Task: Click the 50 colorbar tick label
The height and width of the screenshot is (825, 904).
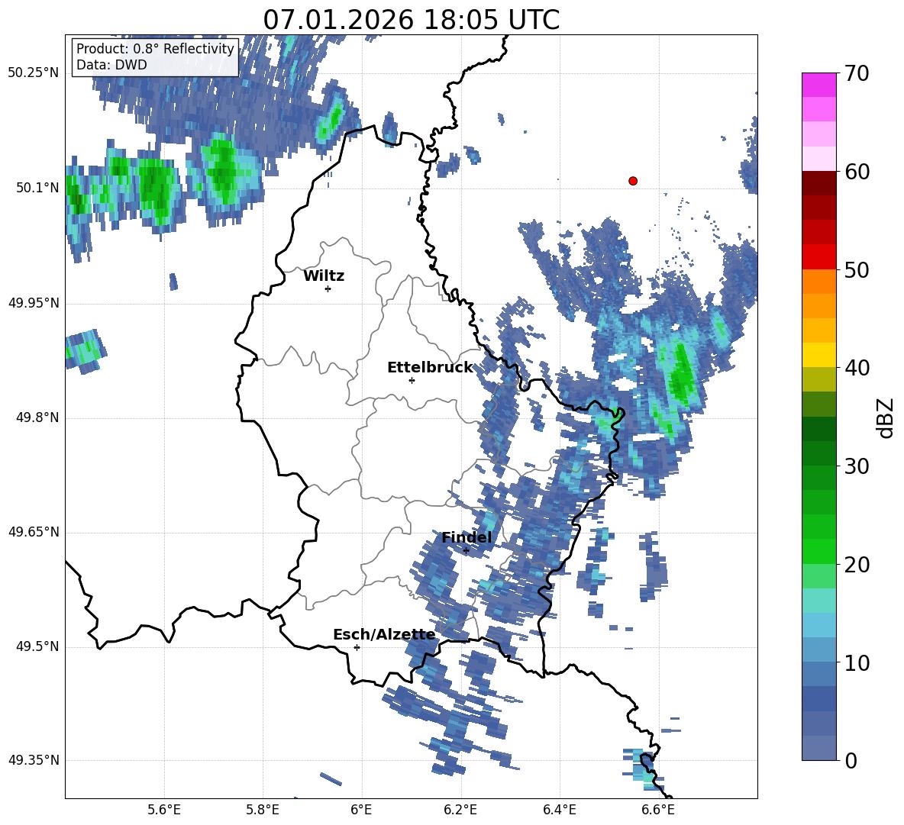Action: coord(856,269)
